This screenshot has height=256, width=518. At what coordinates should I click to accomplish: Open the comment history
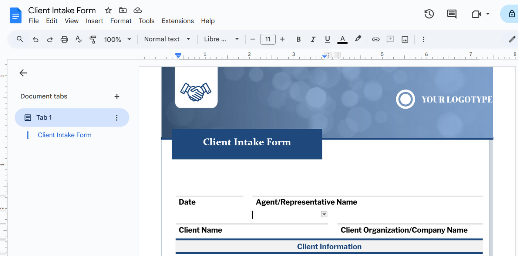tap(451, 14)
